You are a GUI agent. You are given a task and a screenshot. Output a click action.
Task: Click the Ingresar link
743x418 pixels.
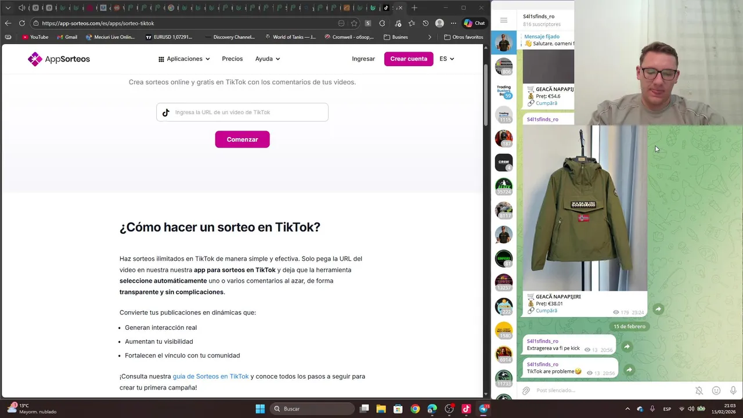pyautogui.click(x=363, y=59)
